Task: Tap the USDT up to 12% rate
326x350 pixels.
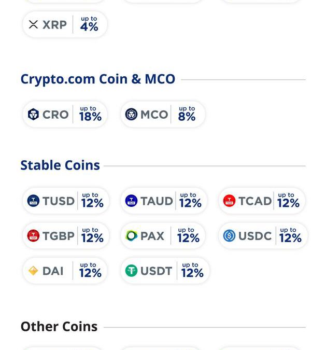Action: click(x=192, y=271)
